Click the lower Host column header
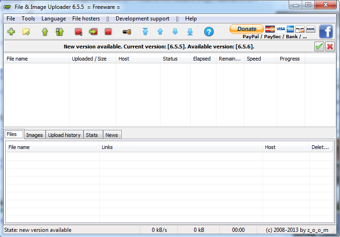340x237 pixels. (x=286, y=147)
